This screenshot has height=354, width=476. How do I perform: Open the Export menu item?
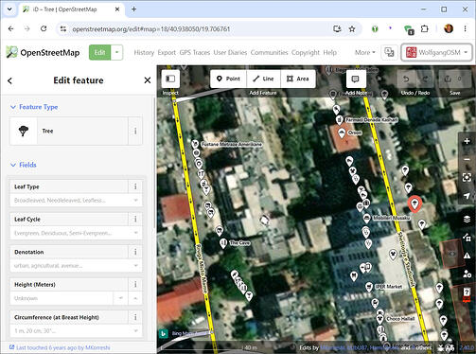(167, 52)
